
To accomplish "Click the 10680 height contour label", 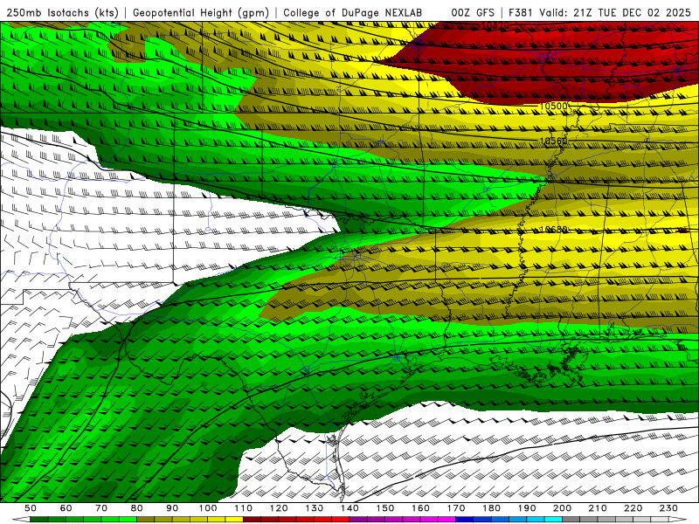I will click(553, 230).
